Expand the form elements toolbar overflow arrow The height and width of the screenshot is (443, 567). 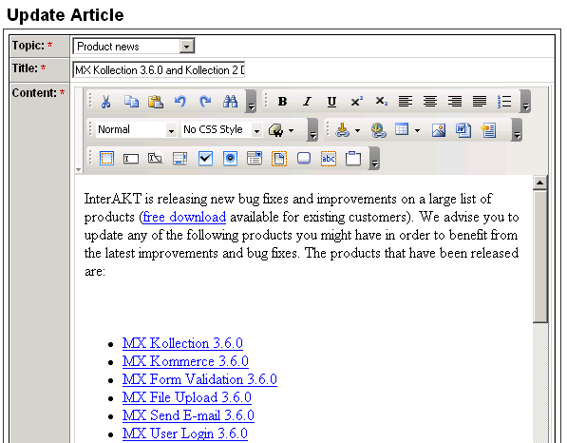(x=374, y=159)
